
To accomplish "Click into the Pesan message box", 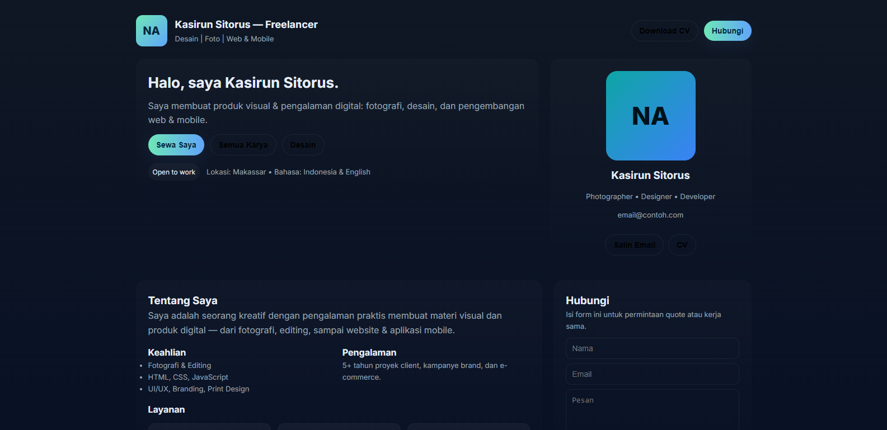I will point(652,411).
